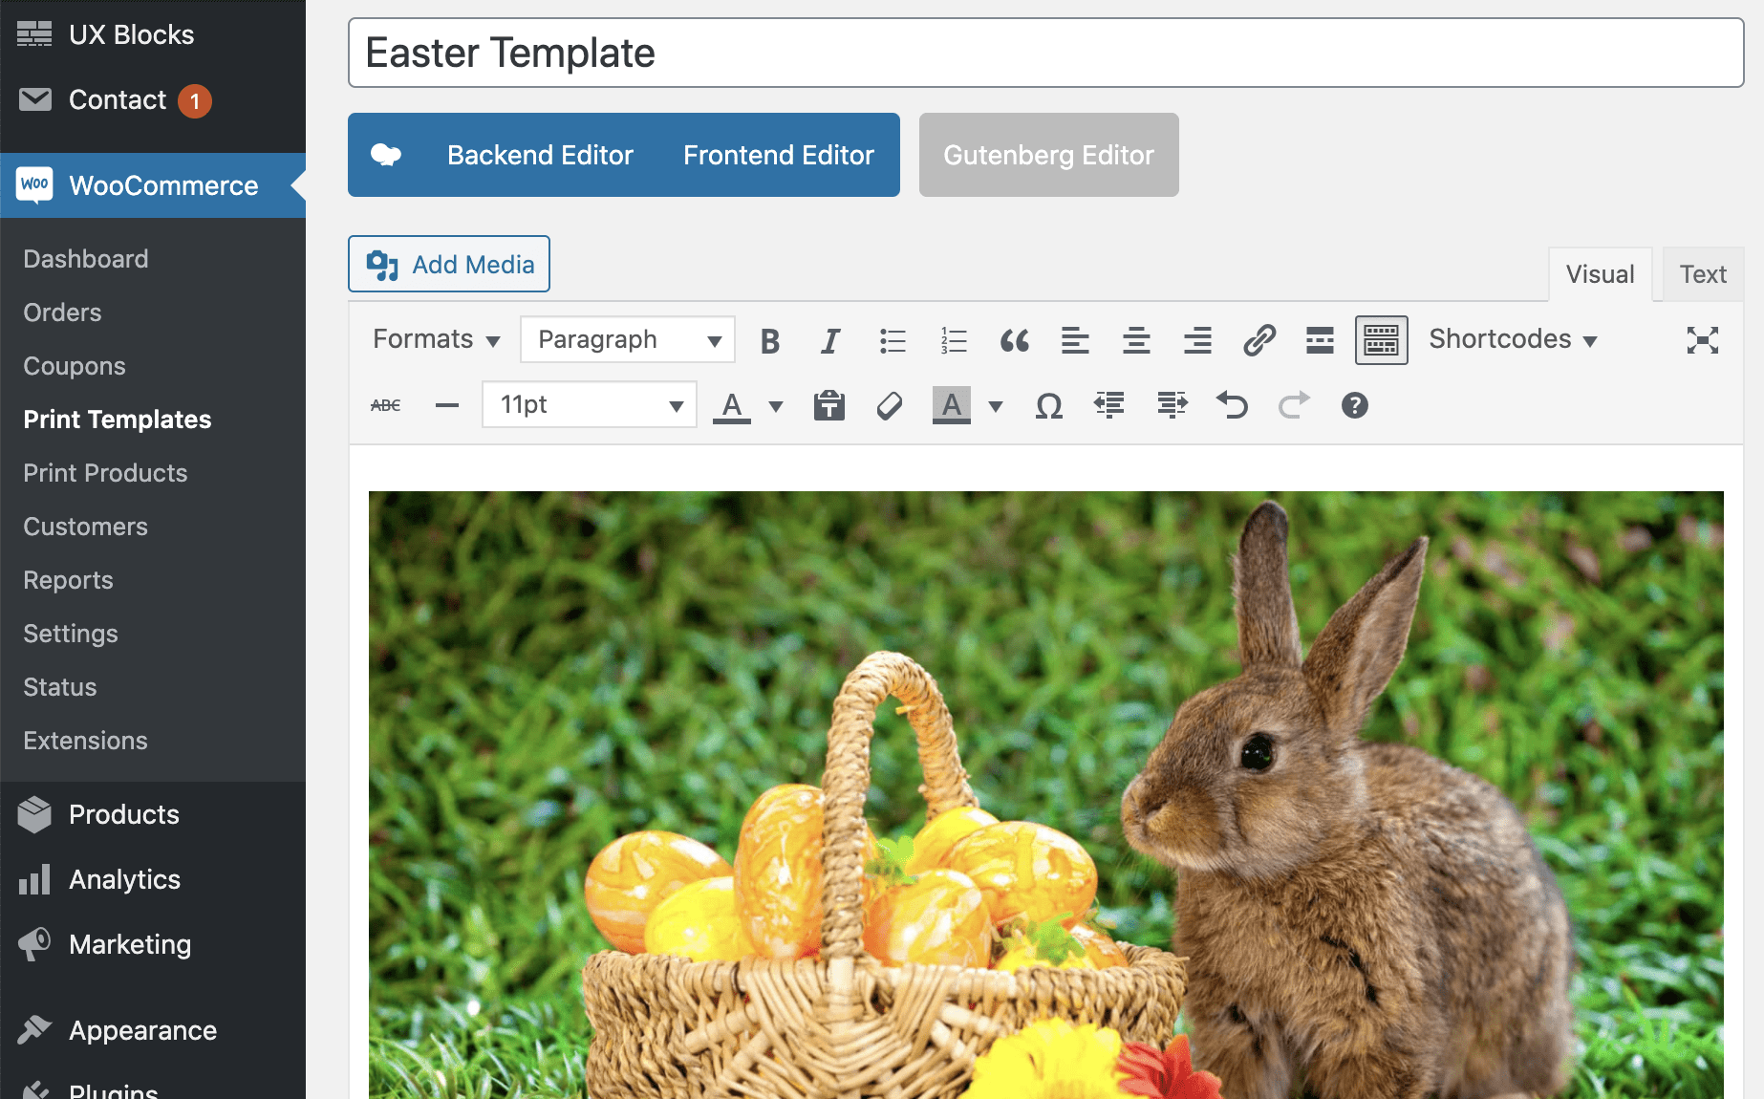This screenshot has width=1764, height=1099.
Task: Open the text color picker arrow
Action: click(775, 404)
